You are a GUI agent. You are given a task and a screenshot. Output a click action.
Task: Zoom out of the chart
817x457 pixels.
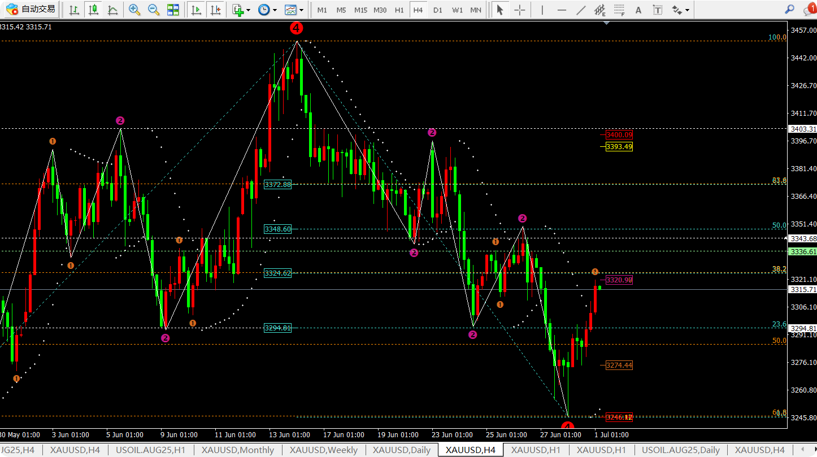tap(154, 10)
